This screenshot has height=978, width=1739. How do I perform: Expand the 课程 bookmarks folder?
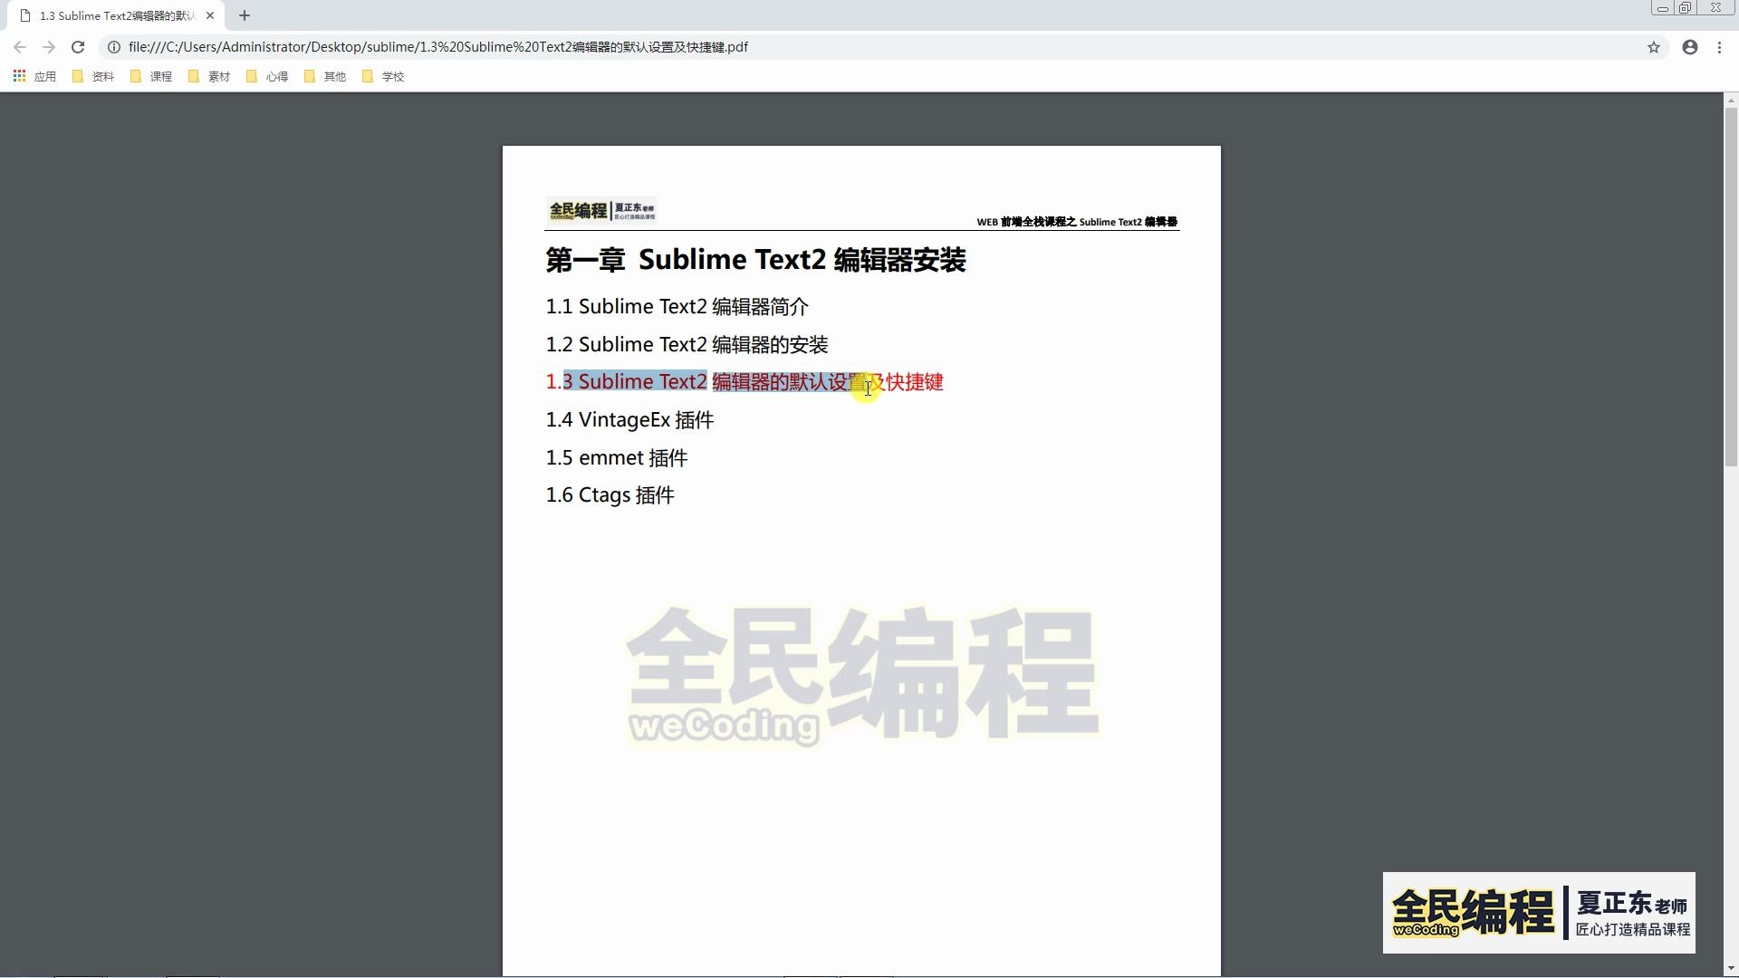point(135,76)
